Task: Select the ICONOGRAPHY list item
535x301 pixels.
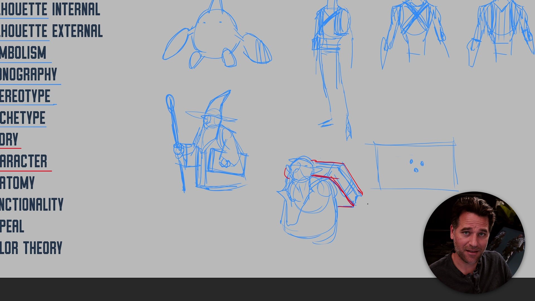Action: (28, 74)
